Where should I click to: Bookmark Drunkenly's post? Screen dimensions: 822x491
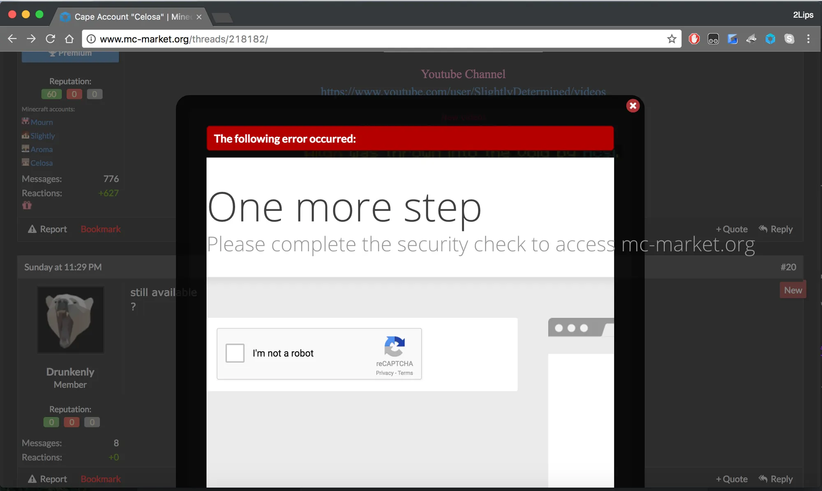coord(101,479)
